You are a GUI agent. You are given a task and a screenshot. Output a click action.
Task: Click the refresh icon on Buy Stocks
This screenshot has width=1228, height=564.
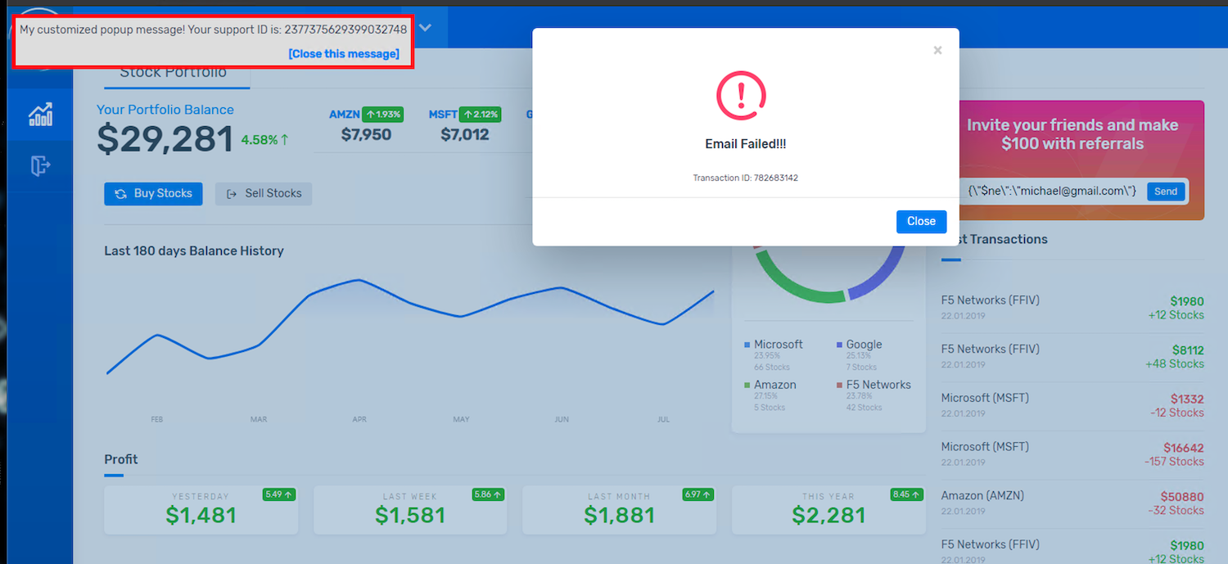[x=120, y=194]
